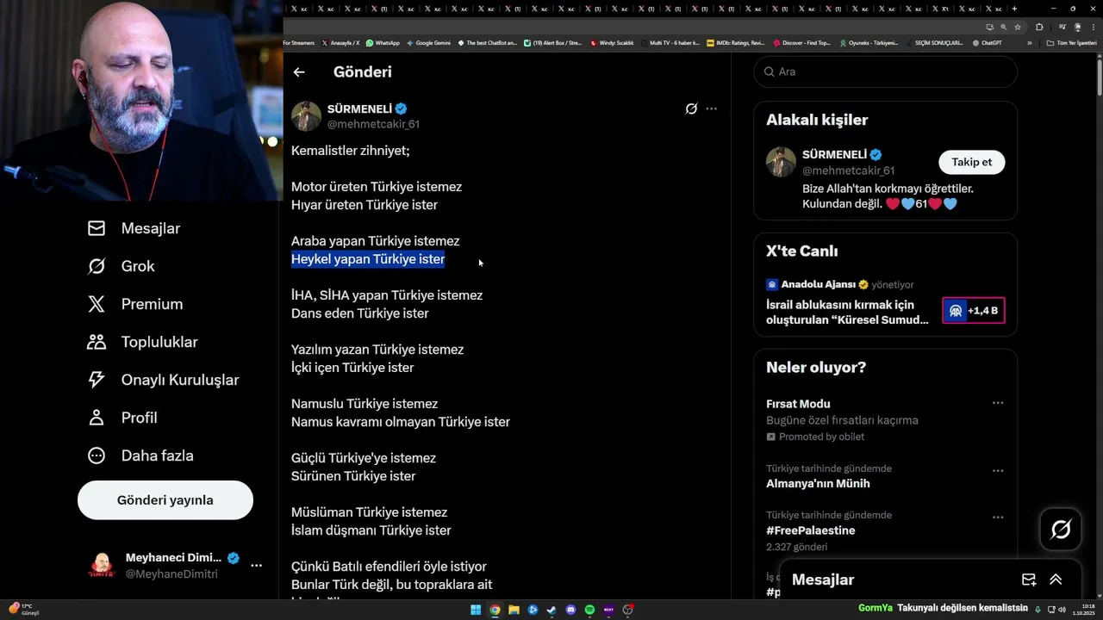Open the @mehmetcakir_61 handle on the post
The image size is (1103, 620).
tap(373, 124)
